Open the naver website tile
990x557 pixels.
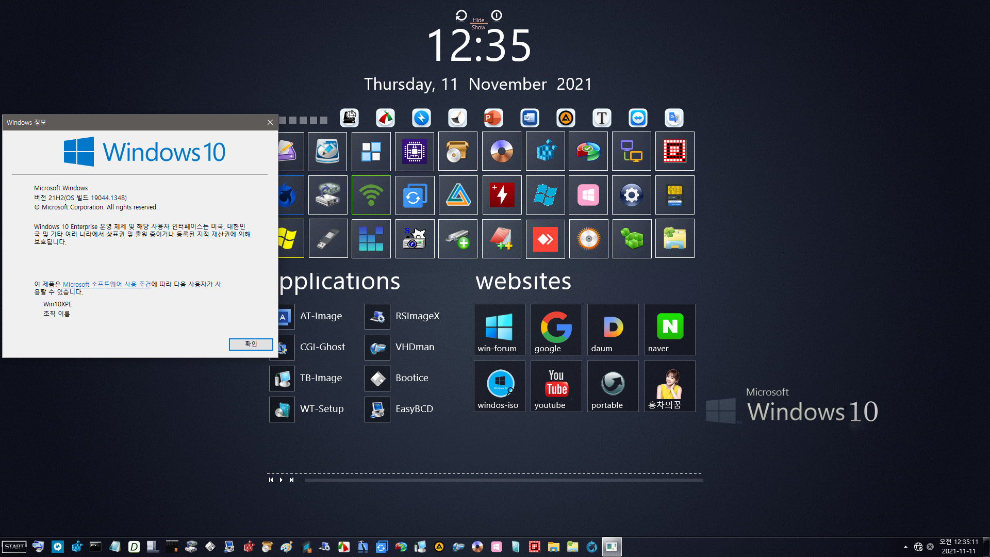click(x=670, y=330)
